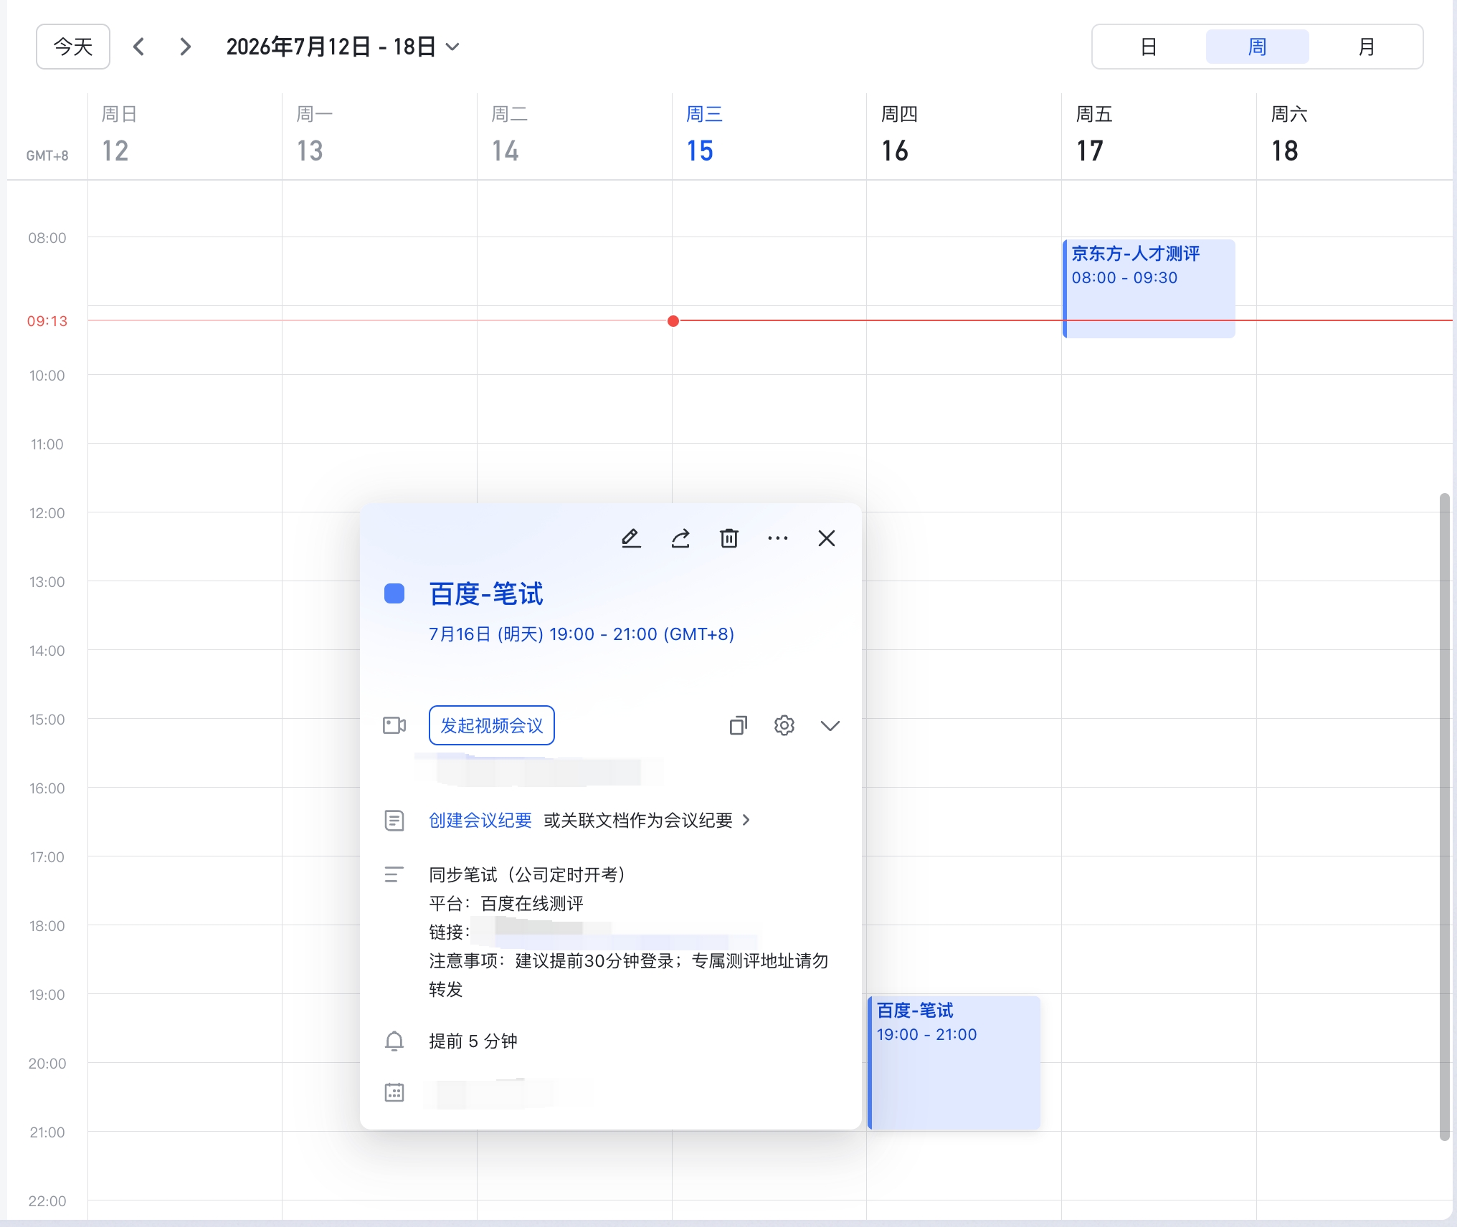This screenshot has height=1227, width=1457.
Task: Click red current-time marker dot 09:13
Action: tap(673, 321)
